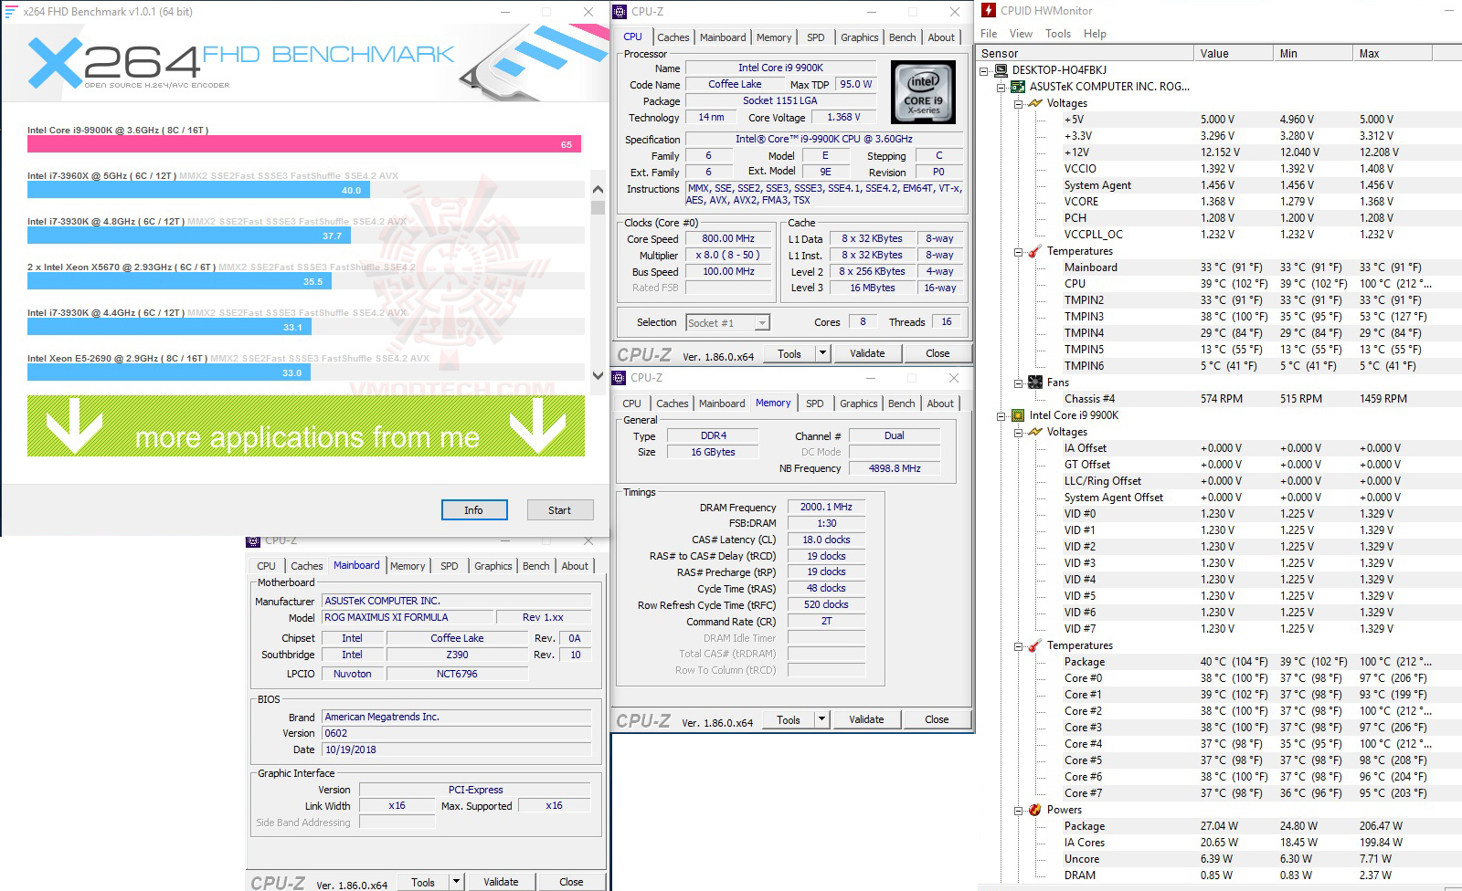This screenshot has width=1462, height=891.
Task: Click the scrollbar up arrow in the benchmark list
Action: (x=599, y=188)
